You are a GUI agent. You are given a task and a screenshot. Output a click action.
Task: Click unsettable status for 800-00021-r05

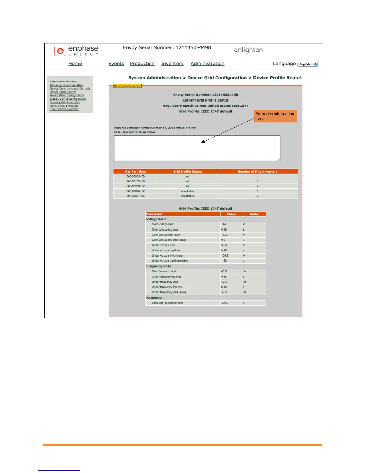(x=187, y=196)
